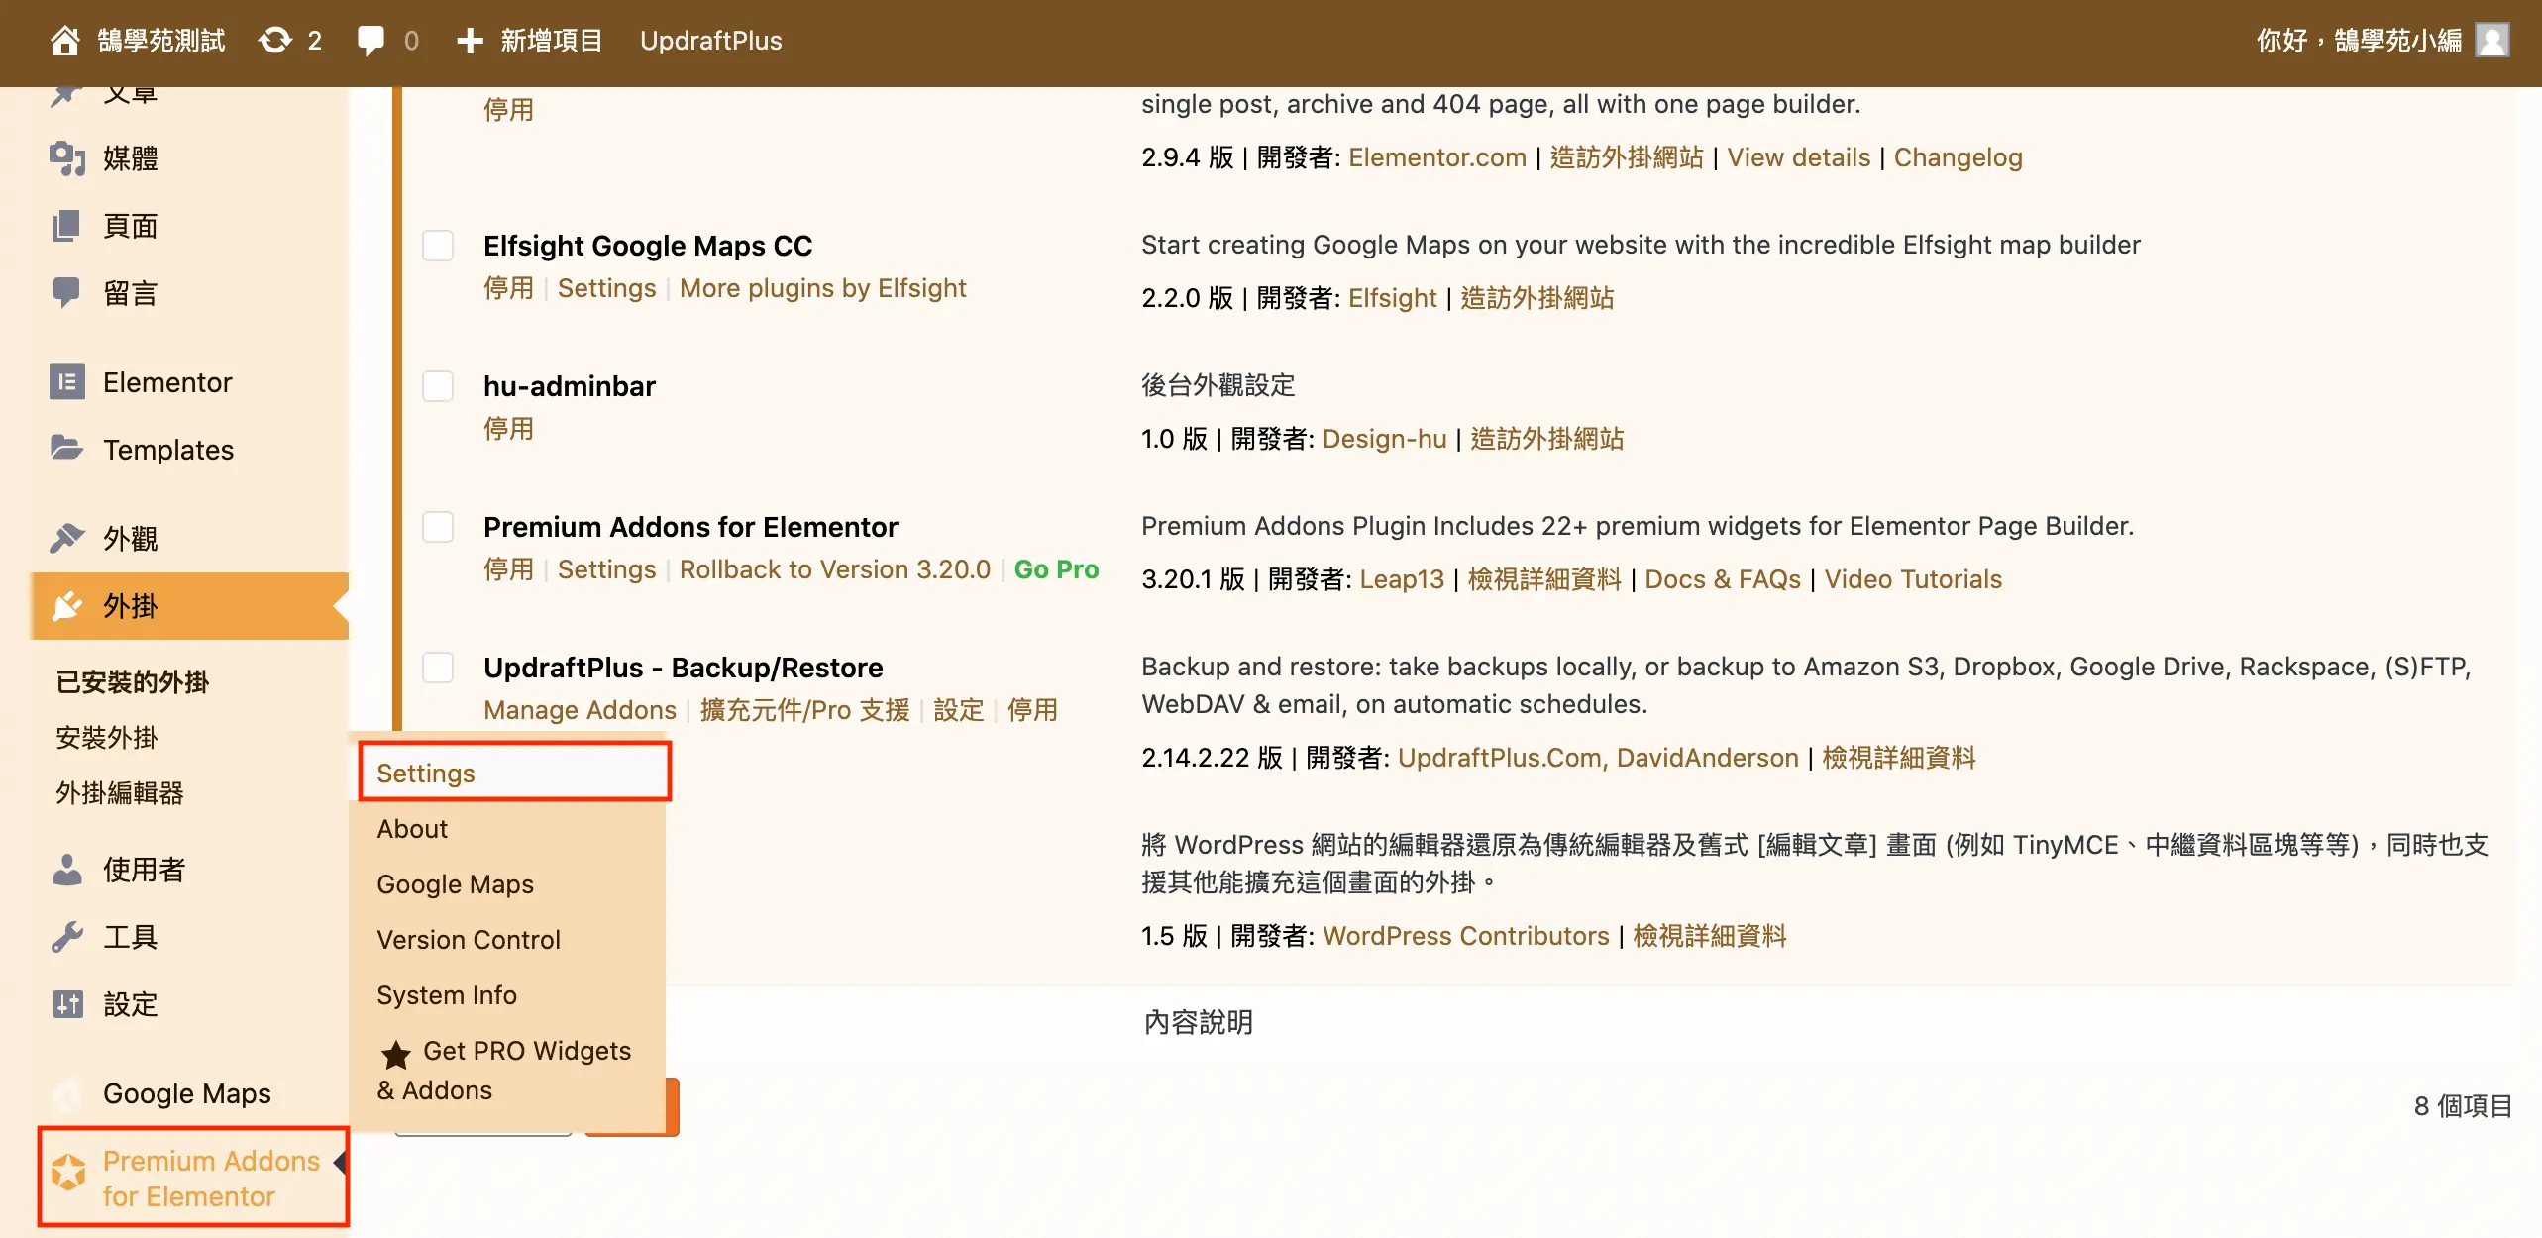
Task: Open 留言 comments sidebar icon
Action: pyautogui.click(x=66, y=293)
